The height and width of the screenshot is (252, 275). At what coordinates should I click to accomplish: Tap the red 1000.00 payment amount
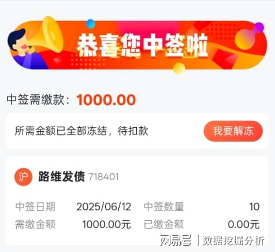click(x=106, y=100)
